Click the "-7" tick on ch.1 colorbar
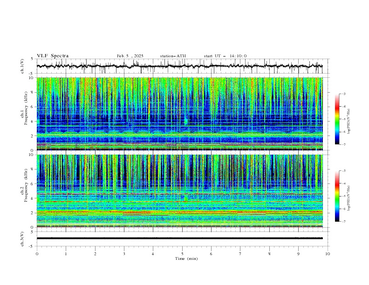Image resolution: width=369 pixels, height=285 pixels. tap(343, 144)
